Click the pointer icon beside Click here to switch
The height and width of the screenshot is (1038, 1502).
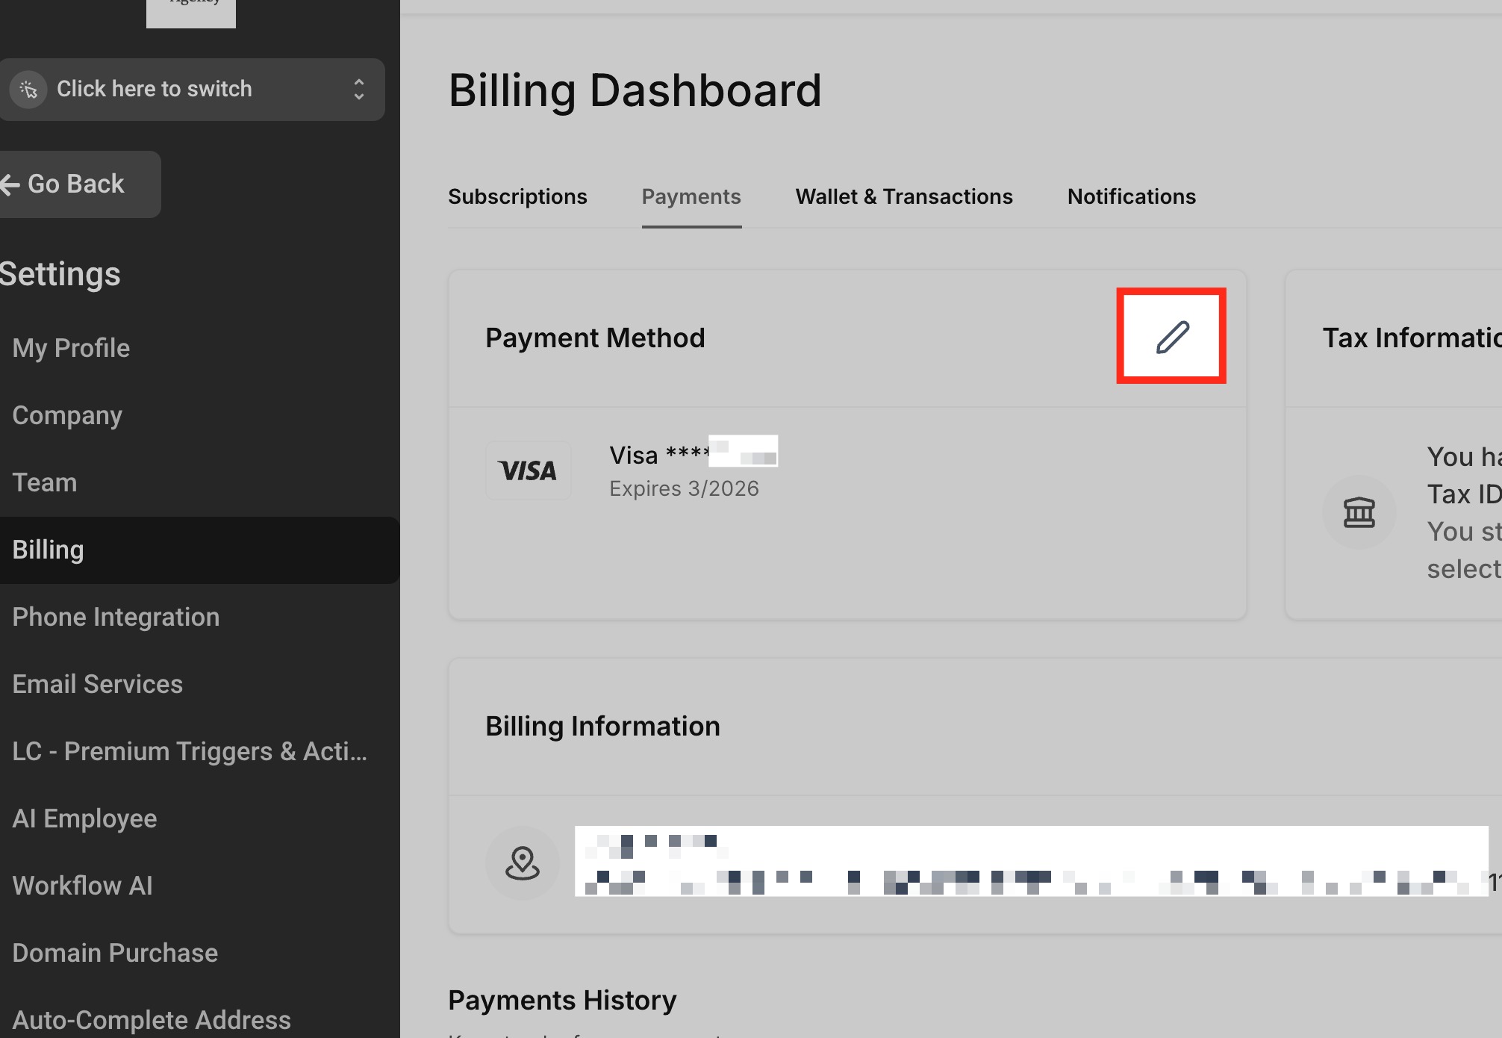tap(28, 90)
